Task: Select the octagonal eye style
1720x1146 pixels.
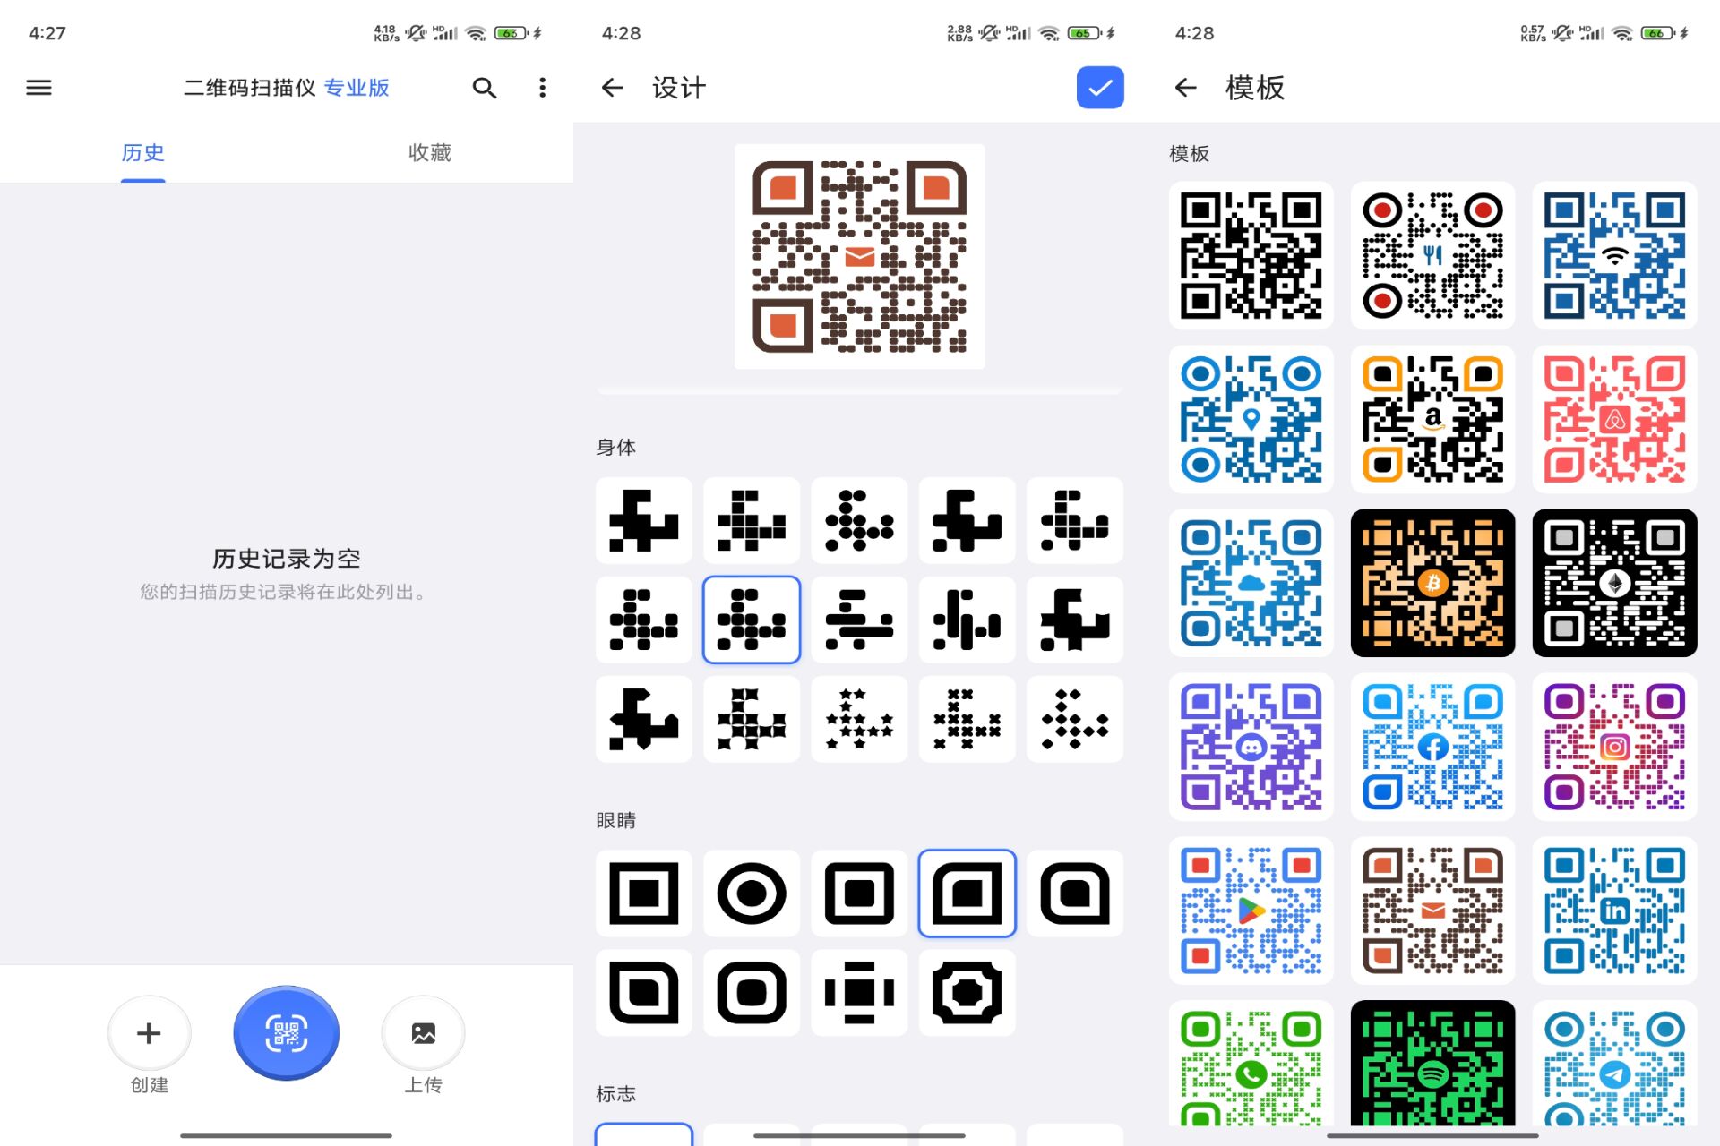Action: (966, 992)
